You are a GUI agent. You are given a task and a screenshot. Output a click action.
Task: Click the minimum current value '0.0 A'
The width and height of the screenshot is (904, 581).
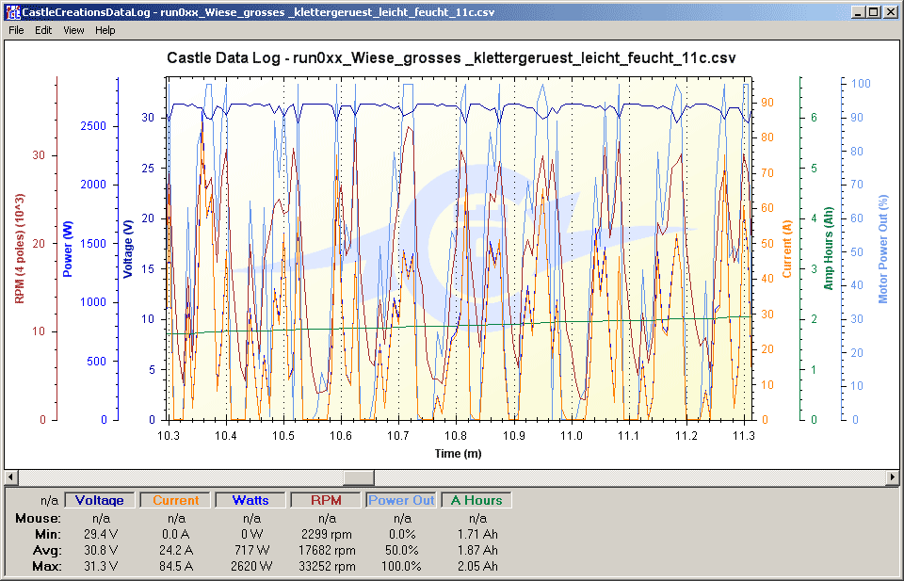[176, 534]
